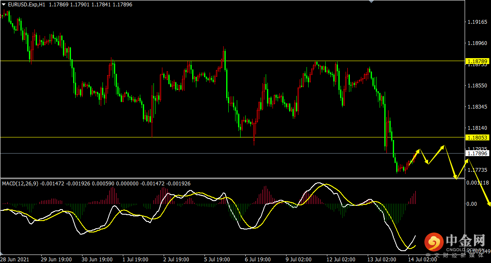This screenshot has height=263, width=491.
Task: Click the 14 Jul 02:00 time label
Action: [x=423, y=259]
